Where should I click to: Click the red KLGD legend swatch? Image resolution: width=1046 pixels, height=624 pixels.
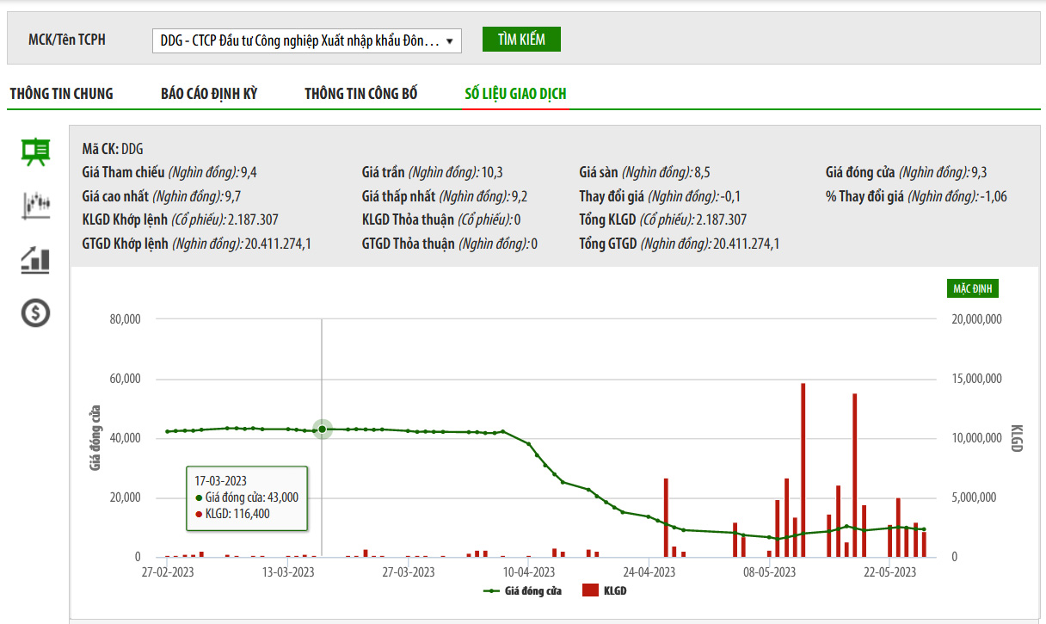coord(590,591)
